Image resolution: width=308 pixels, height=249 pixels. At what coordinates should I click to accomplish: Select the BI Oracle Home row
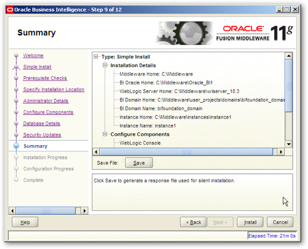point(166,82)
